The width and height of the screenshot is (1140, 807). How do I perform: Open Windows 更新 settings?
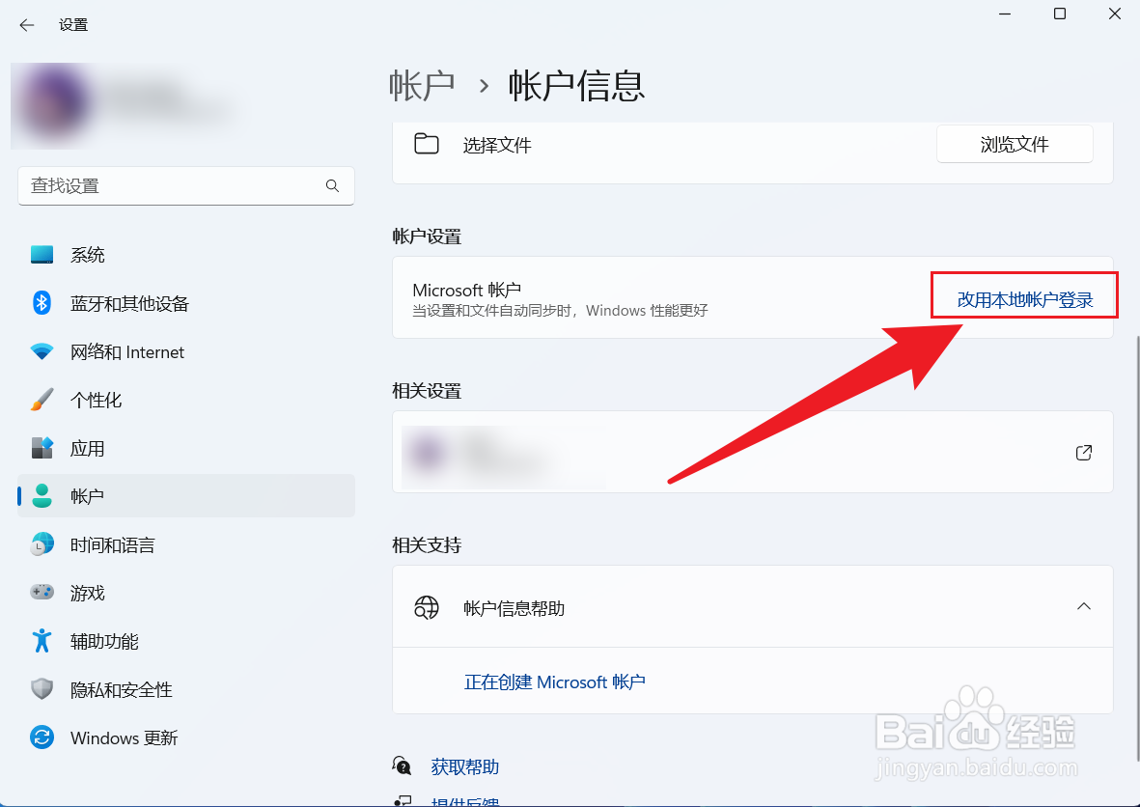(x=186, y=737)
